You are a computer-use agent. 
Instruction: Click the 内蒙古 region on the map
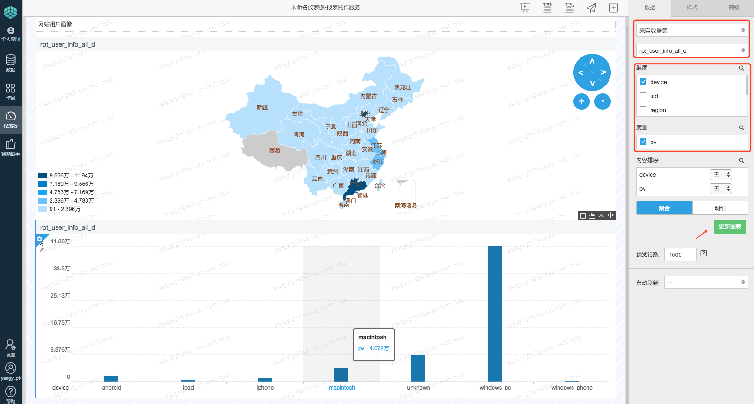click(369, 96)
